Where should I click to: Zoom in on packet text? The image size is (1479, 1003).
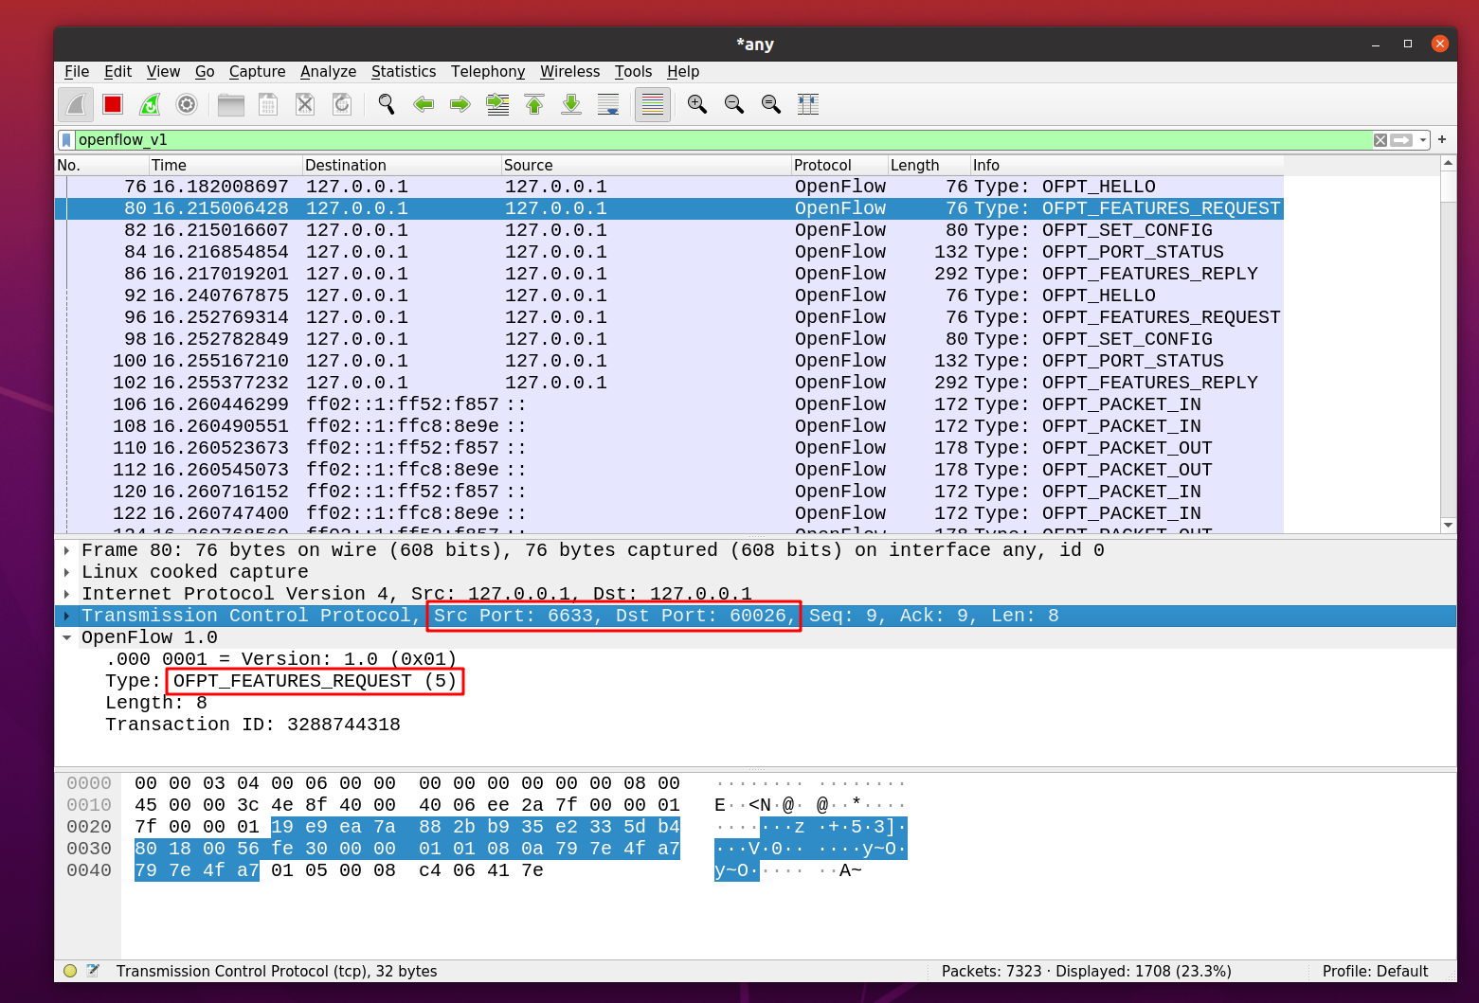click(x=696, y=104)
